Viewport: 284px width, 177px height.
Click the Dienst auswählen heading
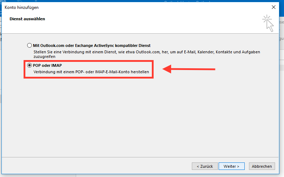point(27,18)
